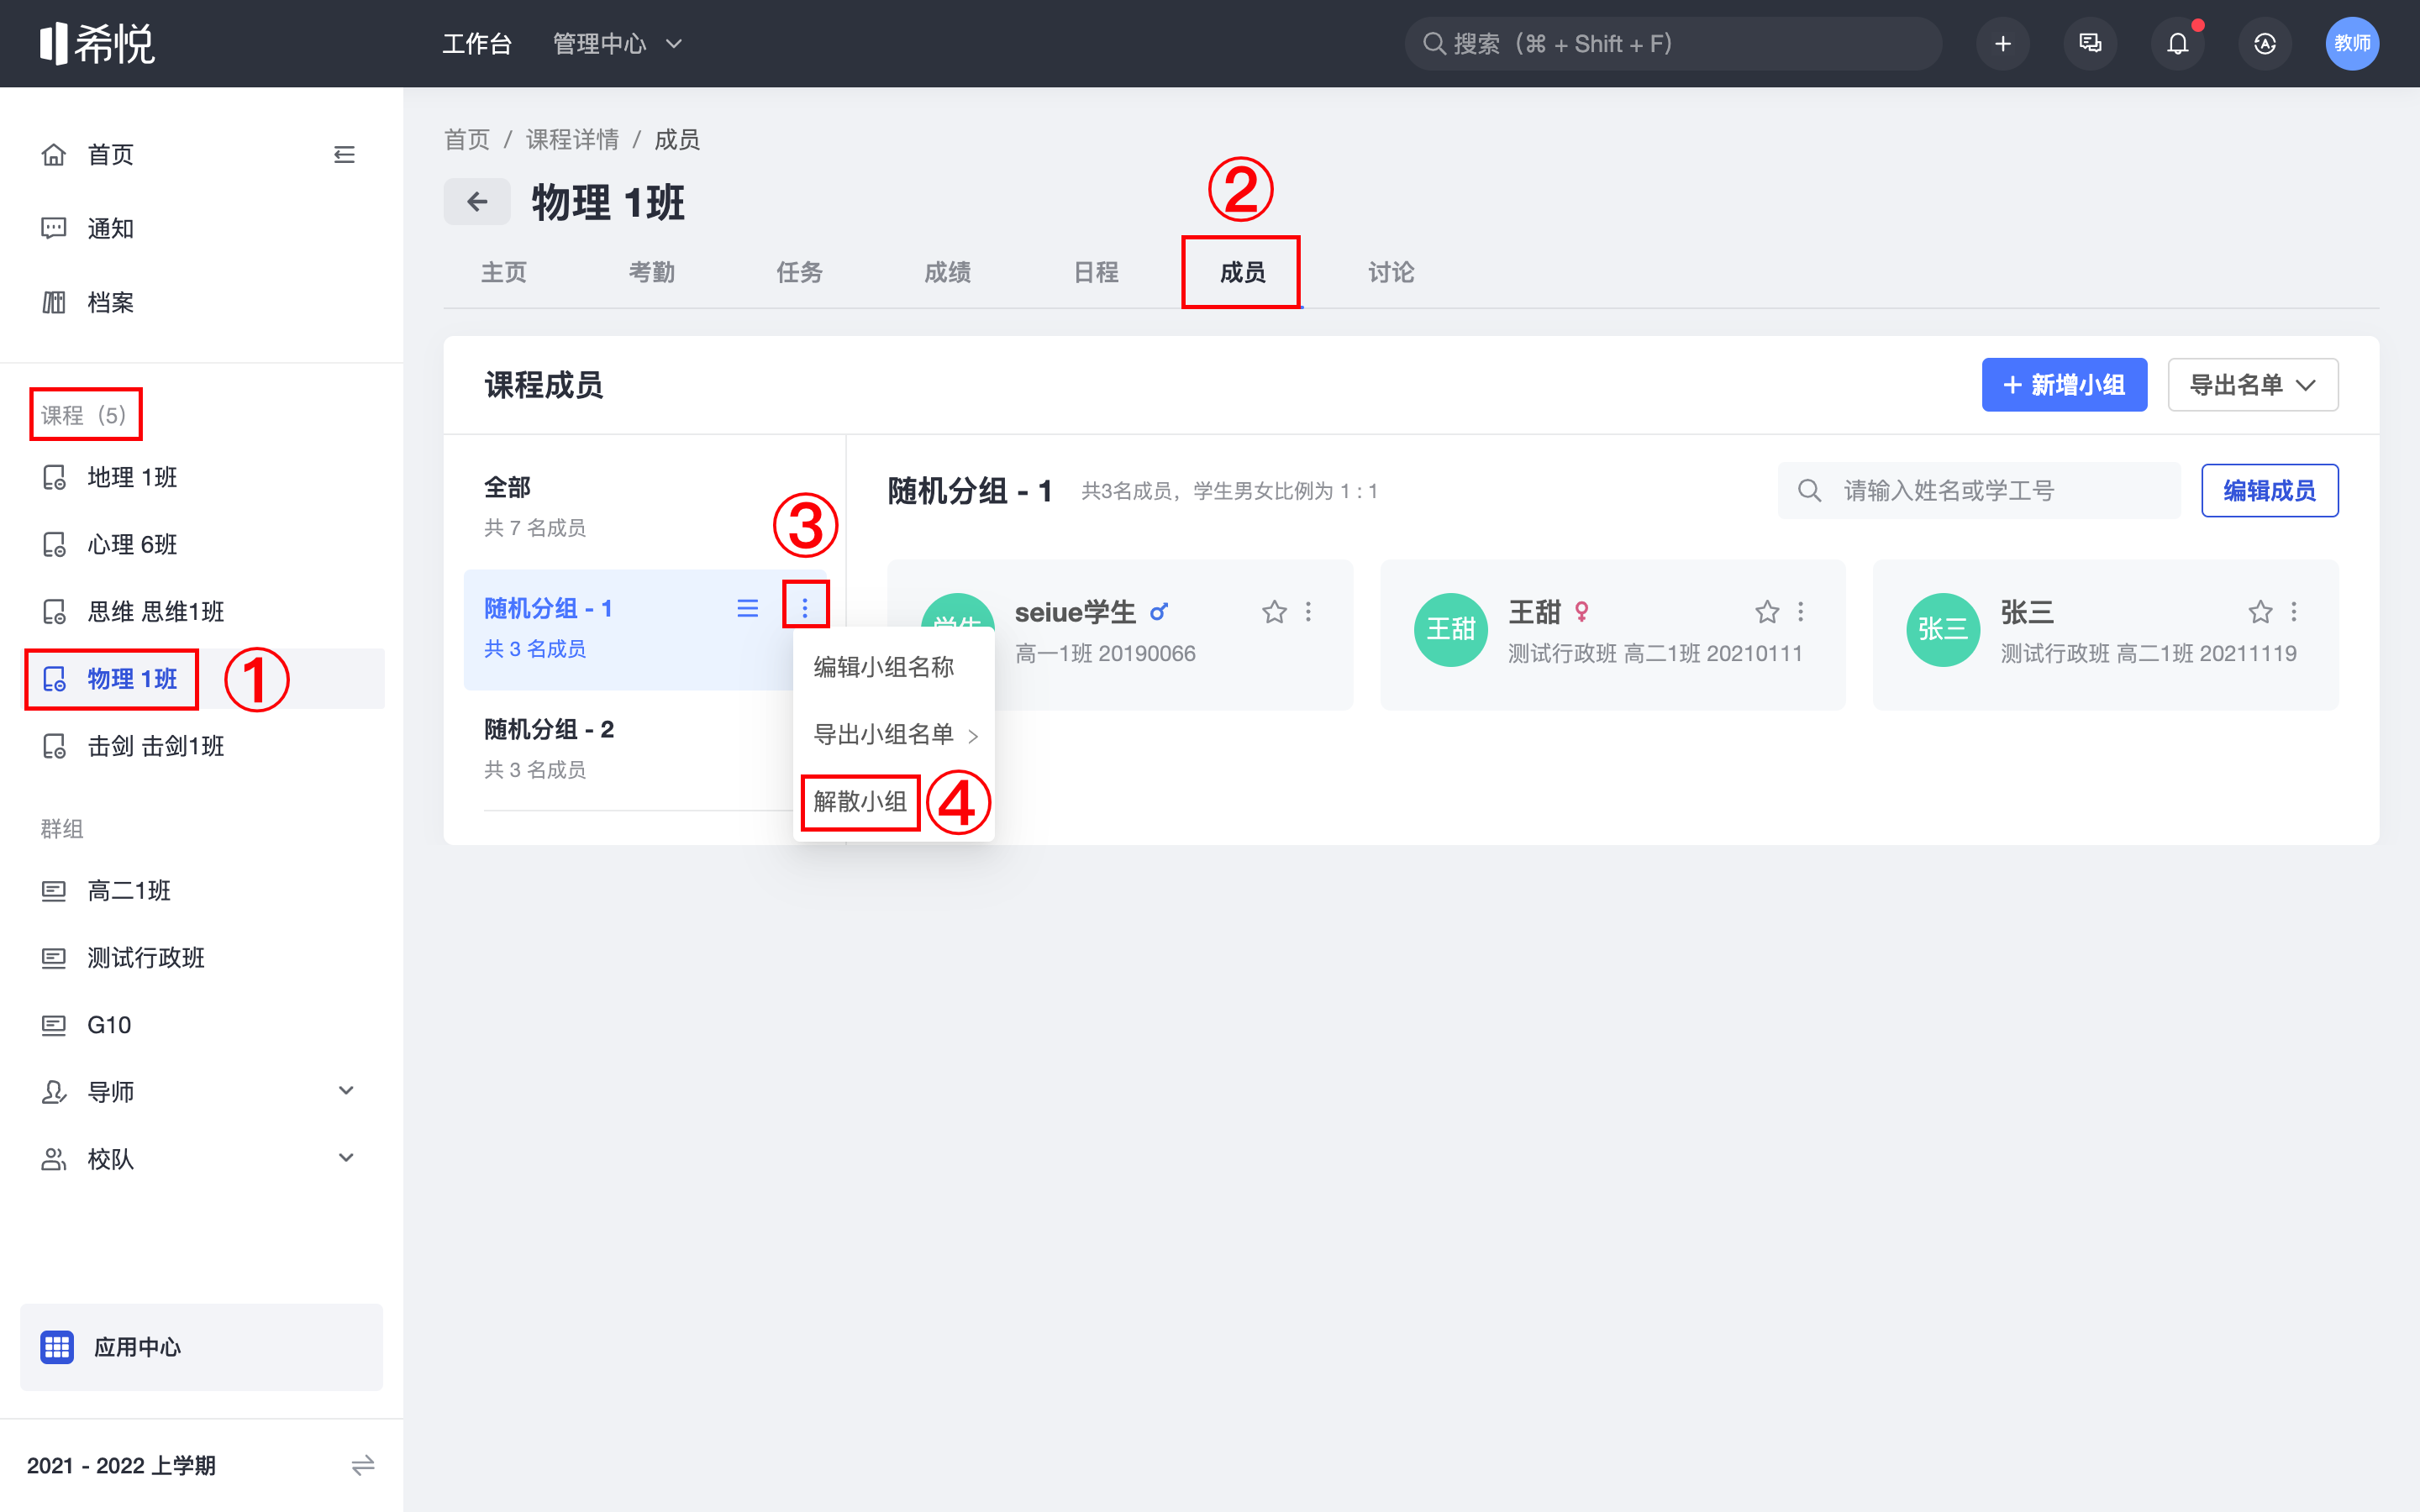
Task: Click the circular A icon in top bar
Action: tap(2265, 43)
